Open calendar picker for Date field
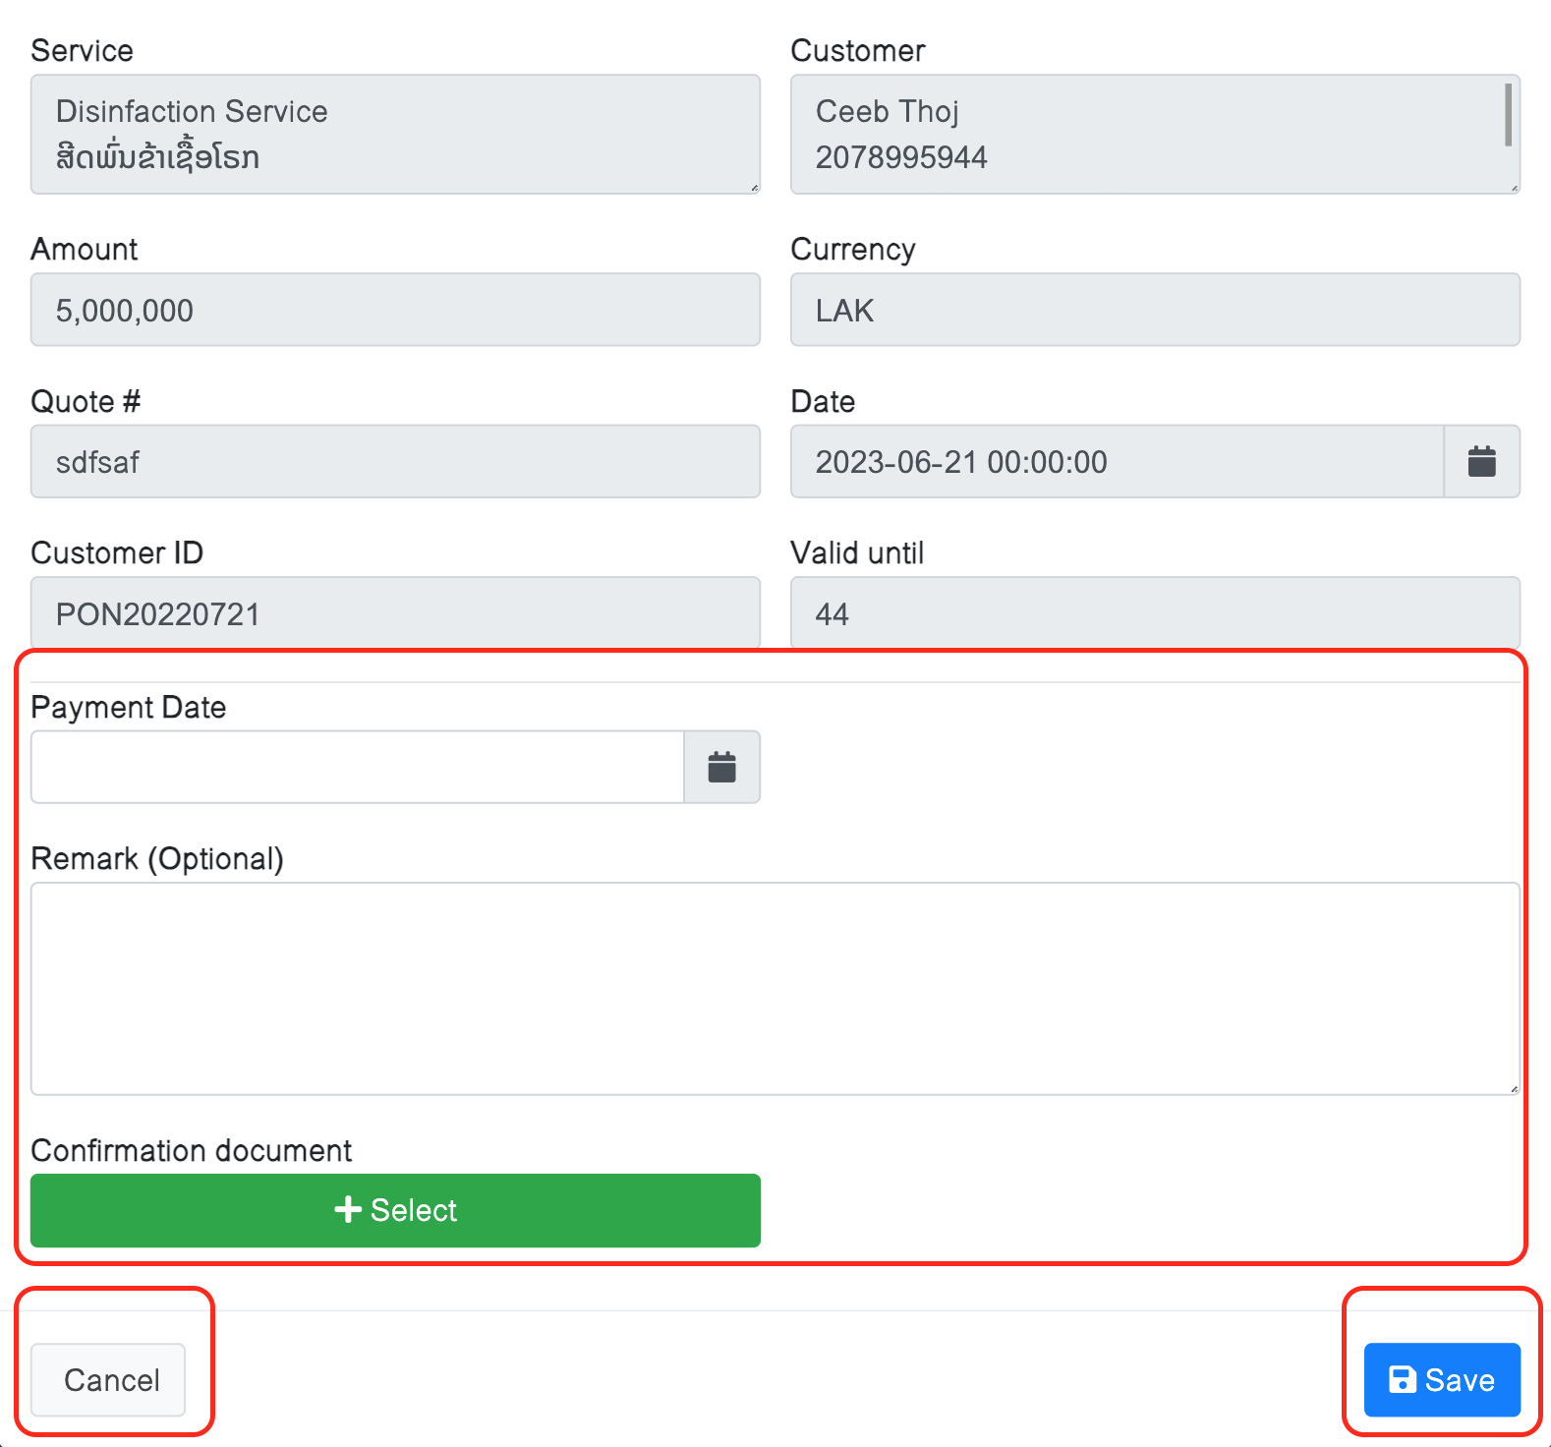This screenshot has width=1551, height=1447. pyautogui.click(x=1481, y=461)
